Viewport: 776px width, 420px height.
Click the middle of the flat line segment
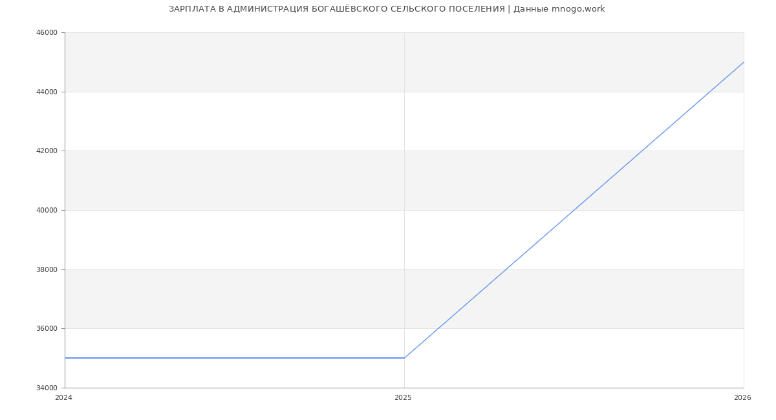click(x=235, y=358)
